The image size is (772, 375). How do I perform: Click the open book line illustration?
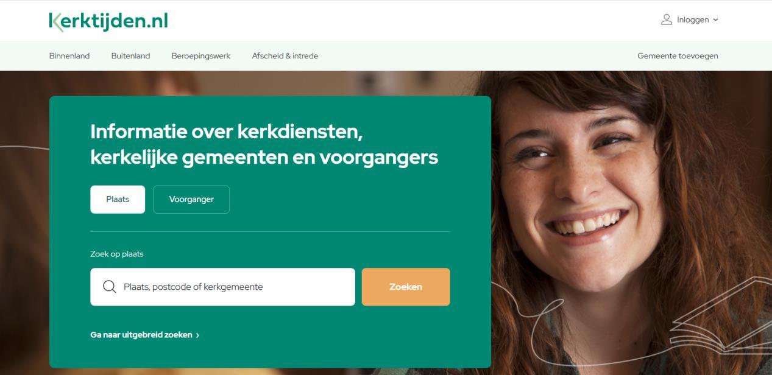[x=716, y=317]
